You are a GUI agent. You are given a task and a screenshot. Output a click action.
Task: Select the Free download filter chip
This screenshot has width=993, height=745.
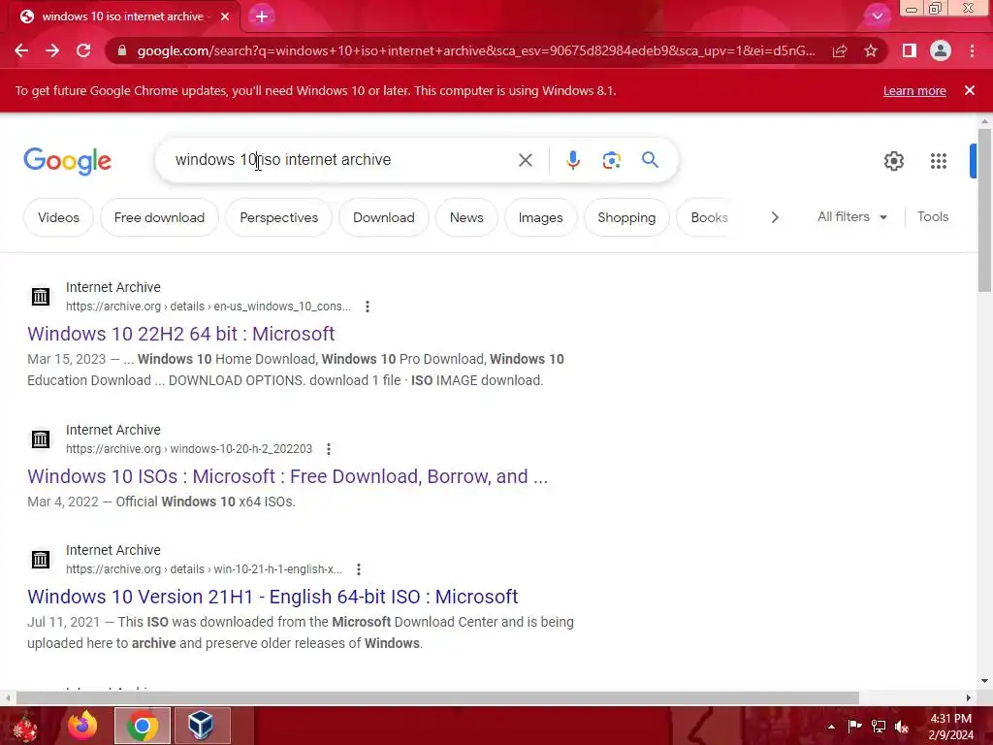click(160, 217)
